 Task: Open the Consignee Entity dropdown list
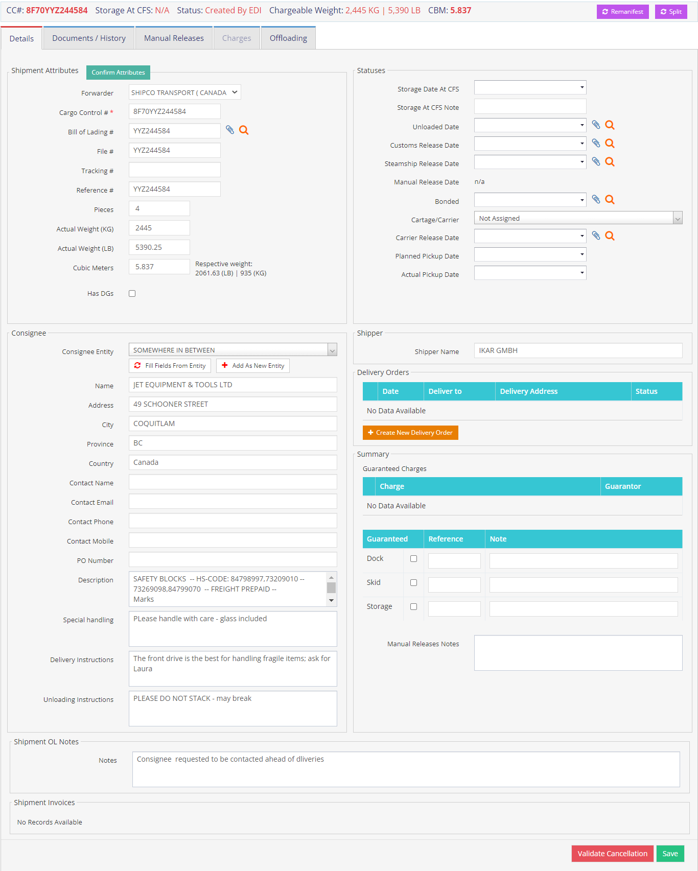332,350
